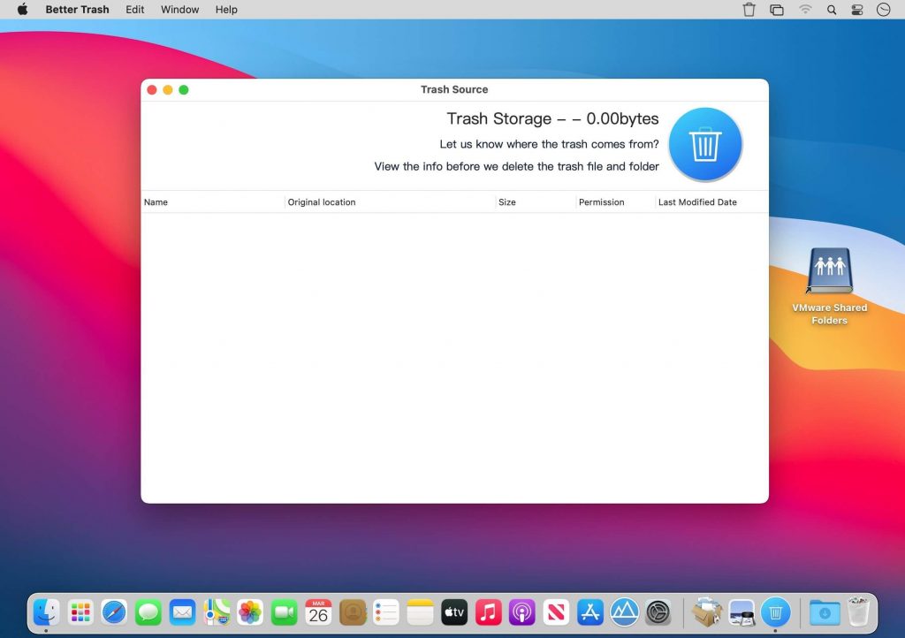
Task: Open the Better Trash menu
Action: click(x=77, y=10)
